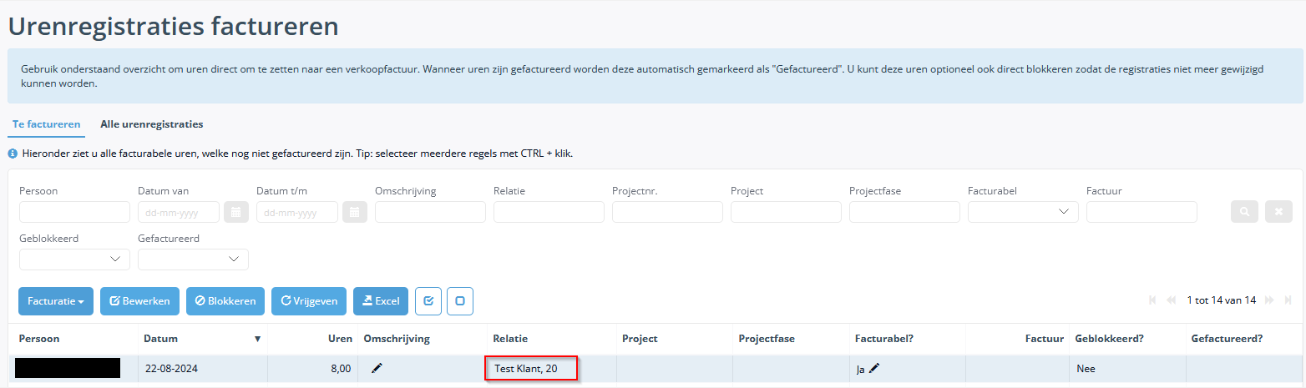Click the search magnifier filter button
Screen dimensions: 1306x388
tap(1244, 212)
